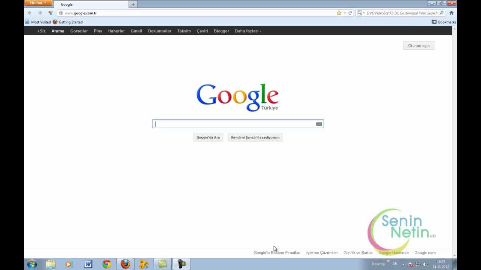Screen dimensions: 481x270
Task: Click the site identity globe icon
Action: click(61, 13)
